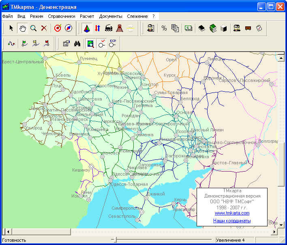
Task: Open the Расчет menu
Action: pyautogui.click(x=87, y=16)
